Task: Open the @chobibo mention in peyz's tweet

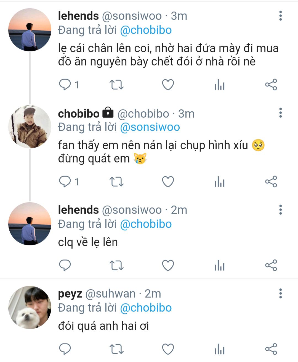Action: [x=146, y=308]
